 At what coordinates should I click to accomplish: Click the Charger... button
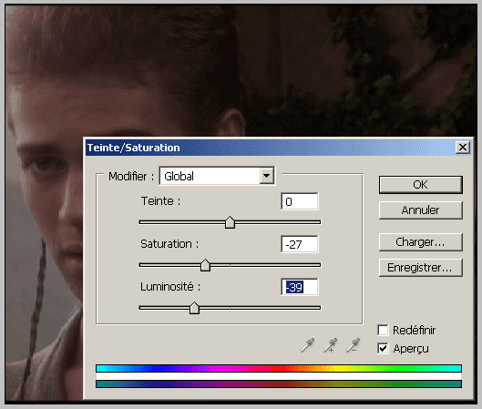(x=421, y=242)
